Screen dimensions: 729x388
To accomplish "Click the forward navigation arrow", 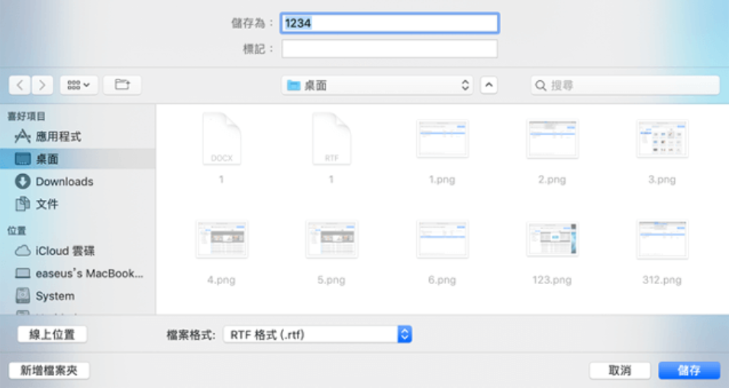I will tap(42, 85).
